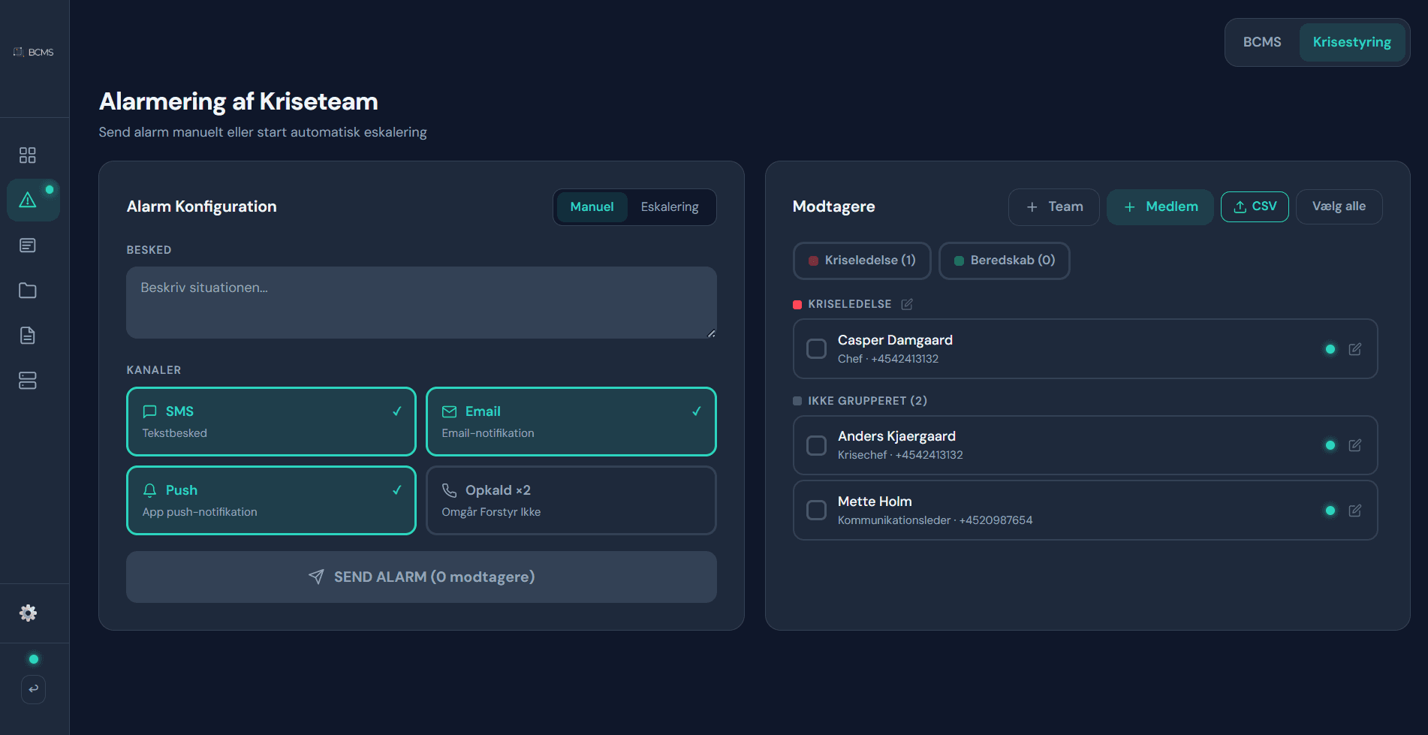
Task: Add a new Medlem to recipients
Action: pyautogui.click(x=1160, y=206)
